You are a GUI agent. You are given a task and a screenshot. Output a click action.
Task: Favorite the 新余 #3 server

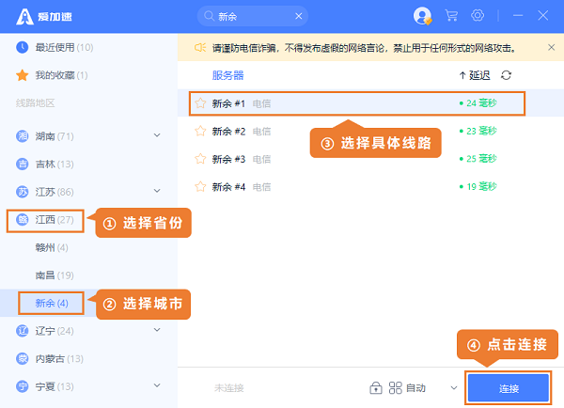coord(200,159)
